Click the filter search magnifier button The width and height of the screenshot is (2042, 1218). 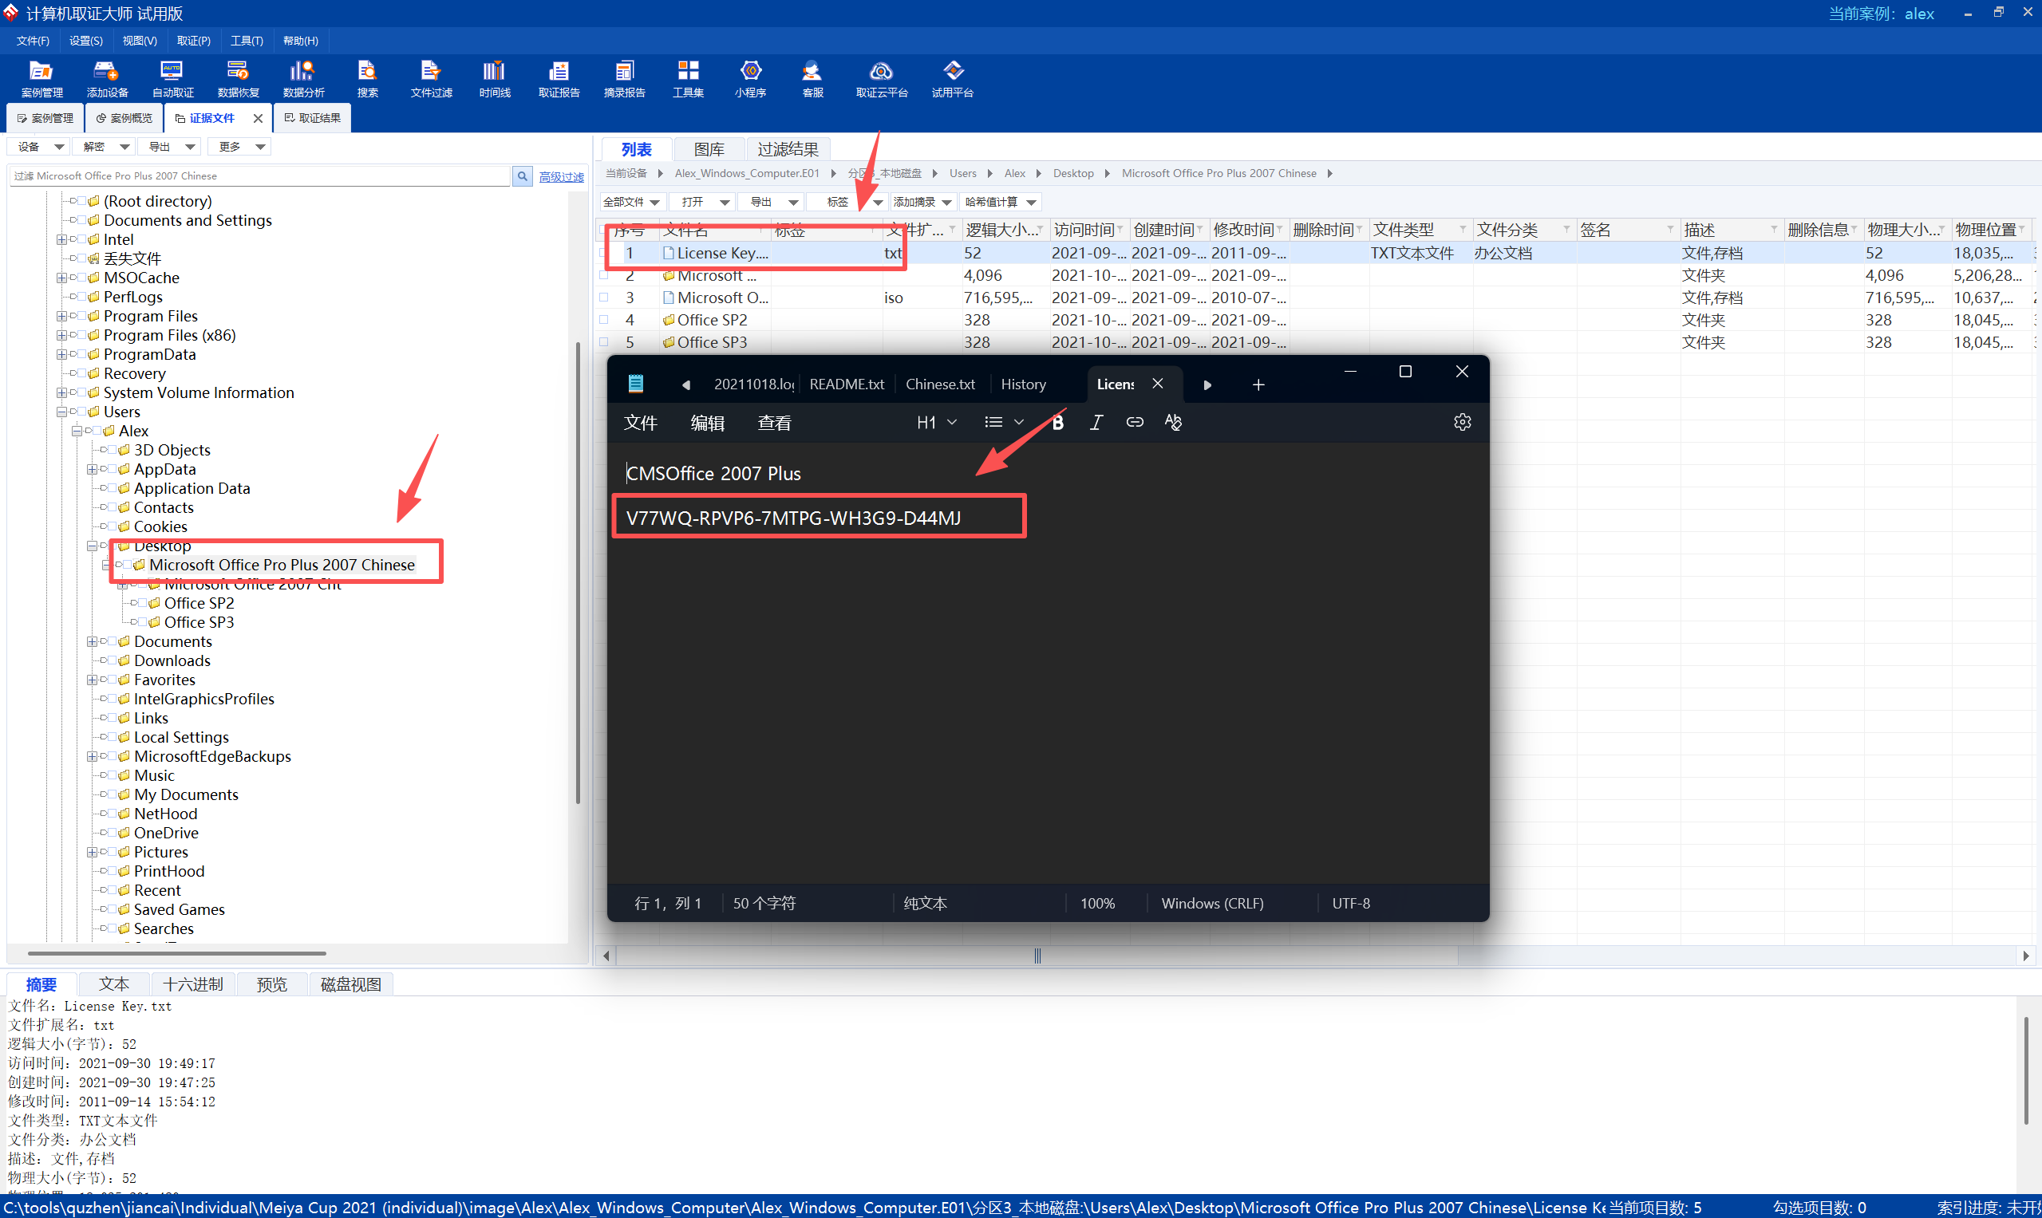[x=522, y=175]
